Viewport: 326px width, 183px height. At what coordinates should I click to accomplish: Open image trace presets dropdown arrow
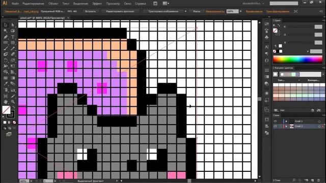pos(185,11)
